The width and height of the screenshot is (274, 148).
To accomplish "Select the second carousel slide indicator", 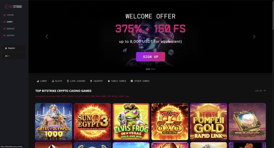I will [x=153, y=69].
